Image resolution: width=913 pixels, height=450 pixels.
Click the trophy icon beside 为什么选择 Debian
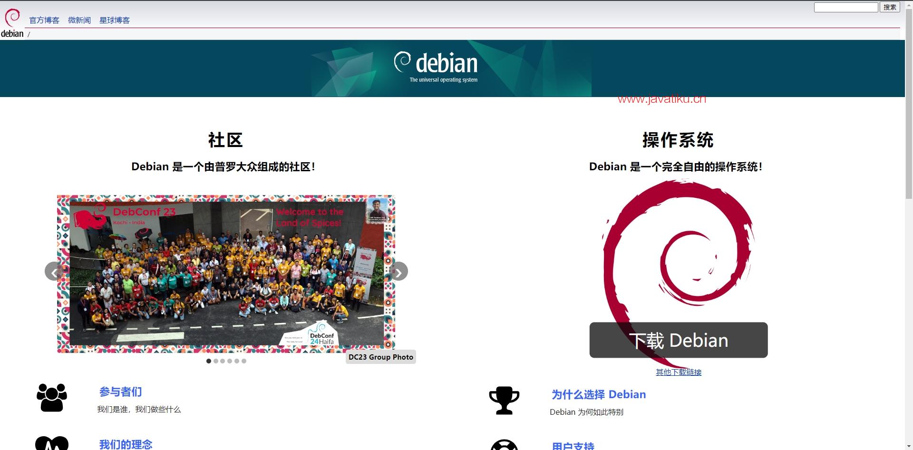click(504, 400)
